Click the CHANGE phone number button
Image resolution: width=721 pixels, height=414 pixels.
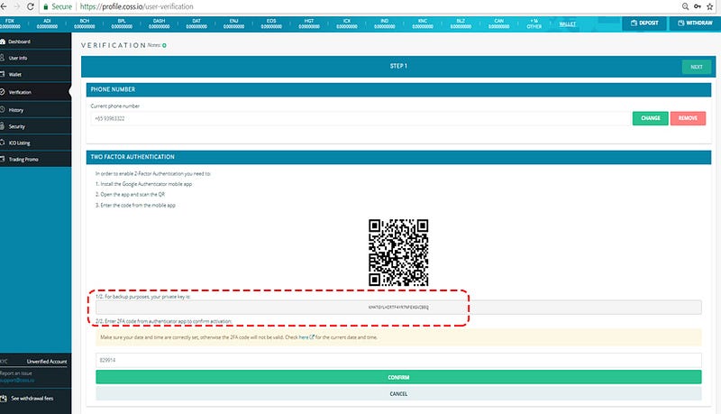[x=650, y=118]
